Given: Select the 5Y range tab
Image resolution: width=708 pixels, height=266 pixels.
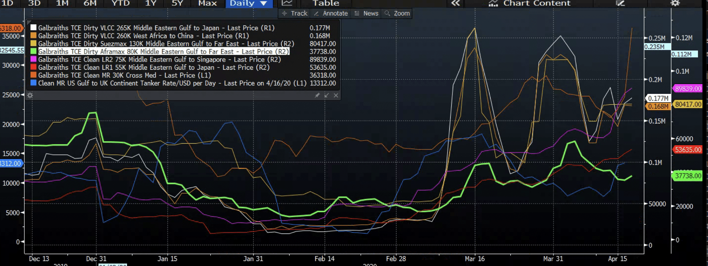Looking at the screenshot, I should [177, 3].
